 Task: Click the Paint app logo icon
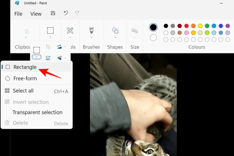[x=17, y=3]
